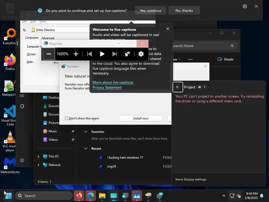Click the search magnifier icon in Explorer
Screen dimensions: 269x202
coord(232,46)
